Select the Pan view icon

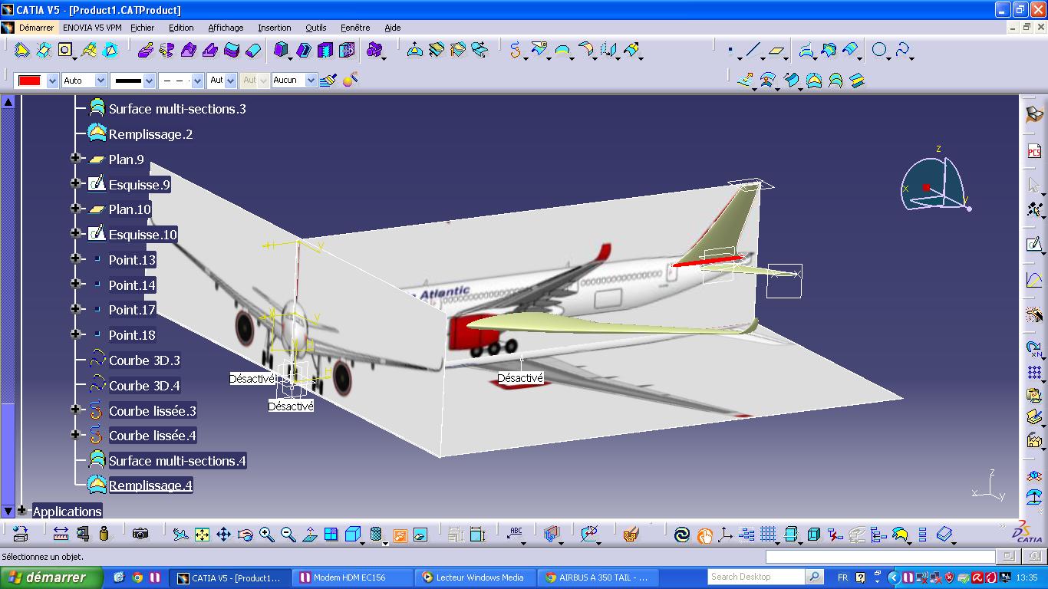(x=223, y=535)
